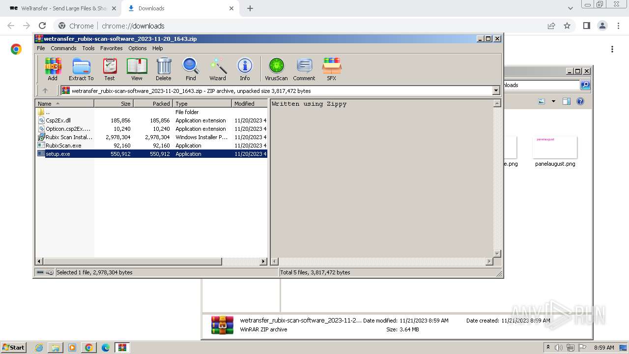Viewport: 629px width, 354px height.
Task: Go up one folder level arrow
Action: click(45, 90)
